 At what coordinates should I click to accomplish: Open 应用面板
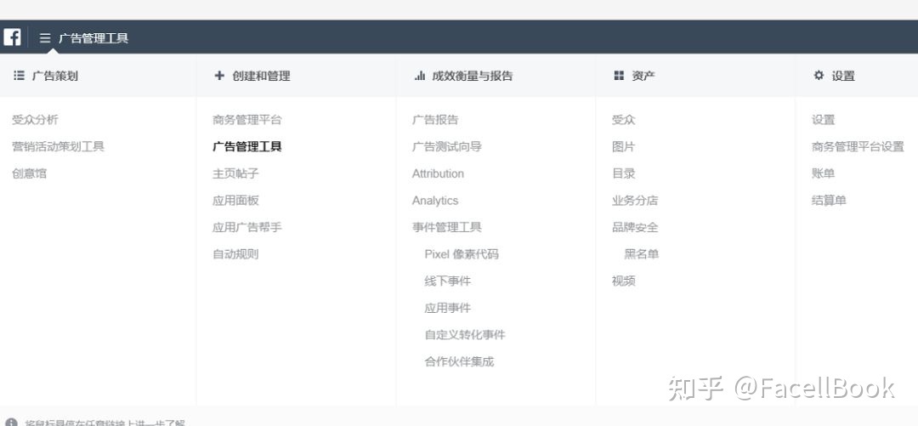(235, 201)
